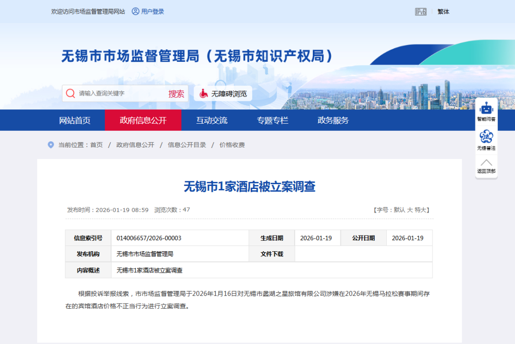Open the 智能问答 robot assistant
This screenshot has height=344, width=515.
[x=486, y=108]
